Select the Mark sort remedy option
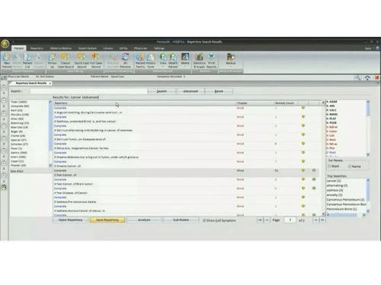Viewport: 381px width, 285px height. pyautogui.click(x=329, y=166)
